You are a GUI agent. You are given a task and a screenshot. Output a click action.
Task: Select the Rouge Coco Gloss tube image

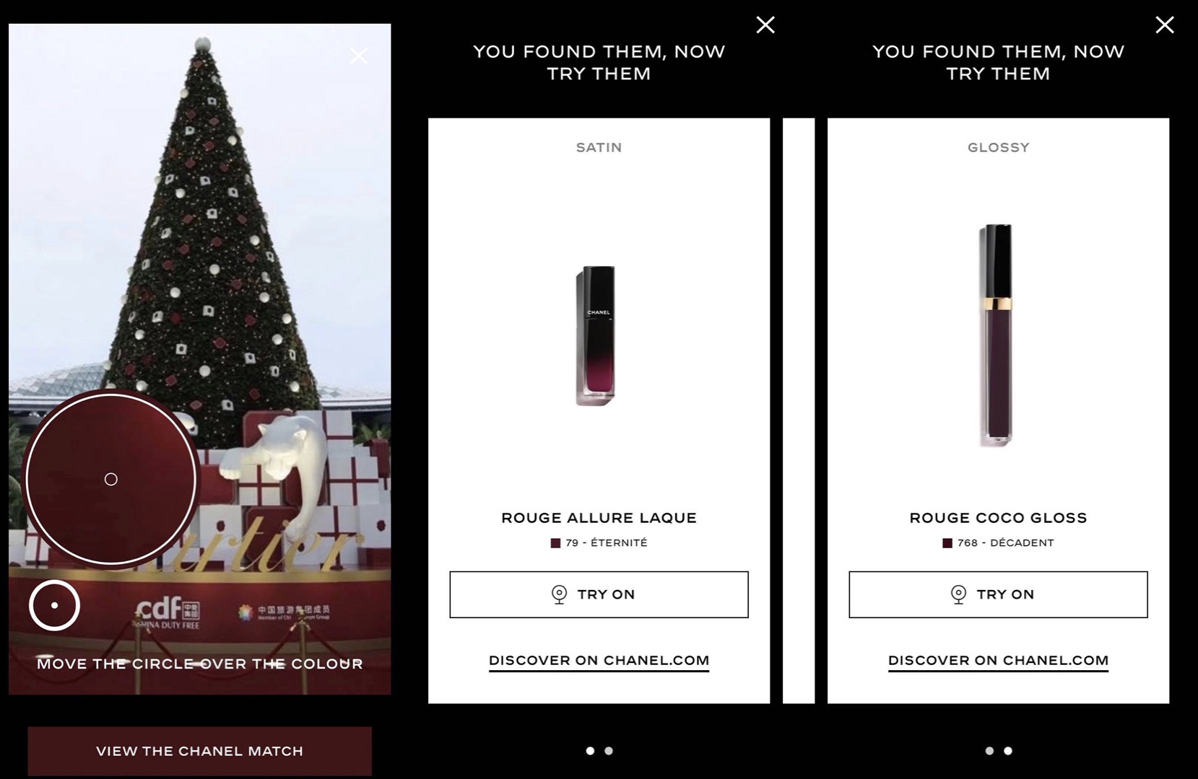click(x=997, y=335)
